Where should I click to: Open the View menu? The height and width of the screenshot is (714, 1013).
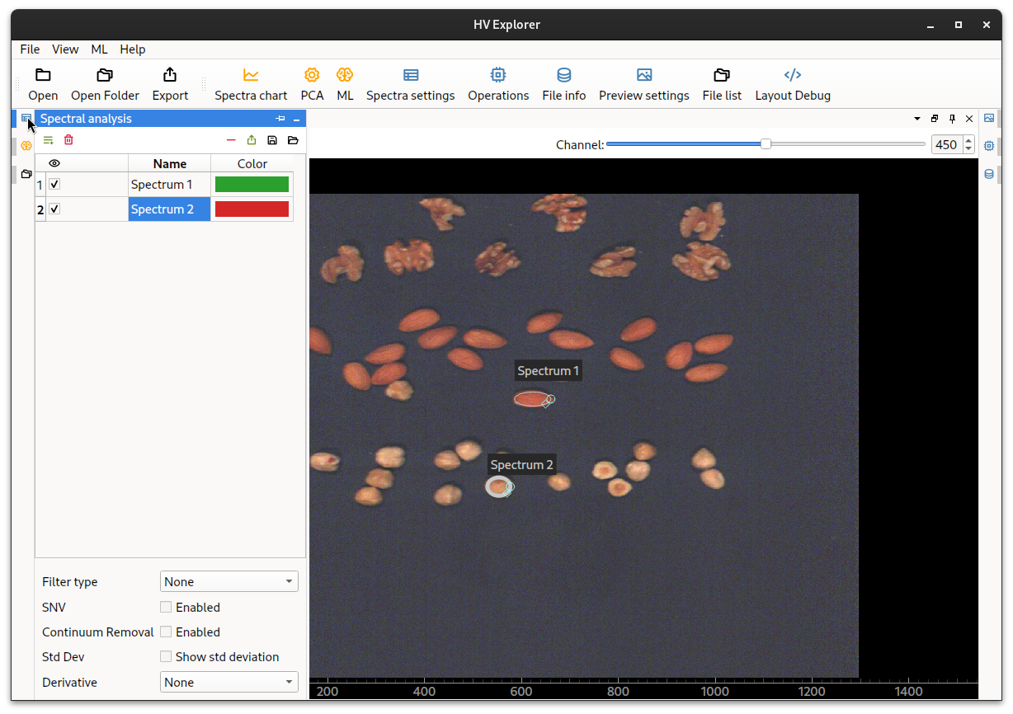pos(65,49)
